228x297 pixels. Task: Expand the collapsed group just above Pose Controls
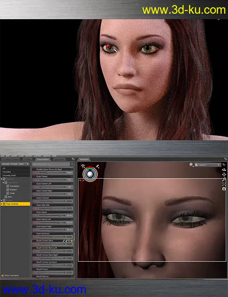[x=1, y=201]
